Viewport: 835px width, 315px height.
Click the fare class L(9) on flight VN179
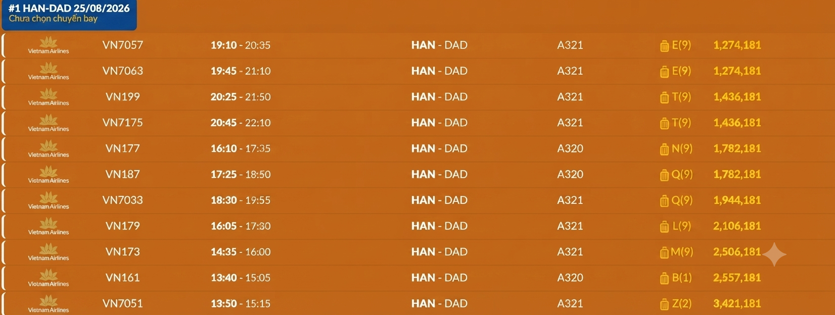pos(681,226)
